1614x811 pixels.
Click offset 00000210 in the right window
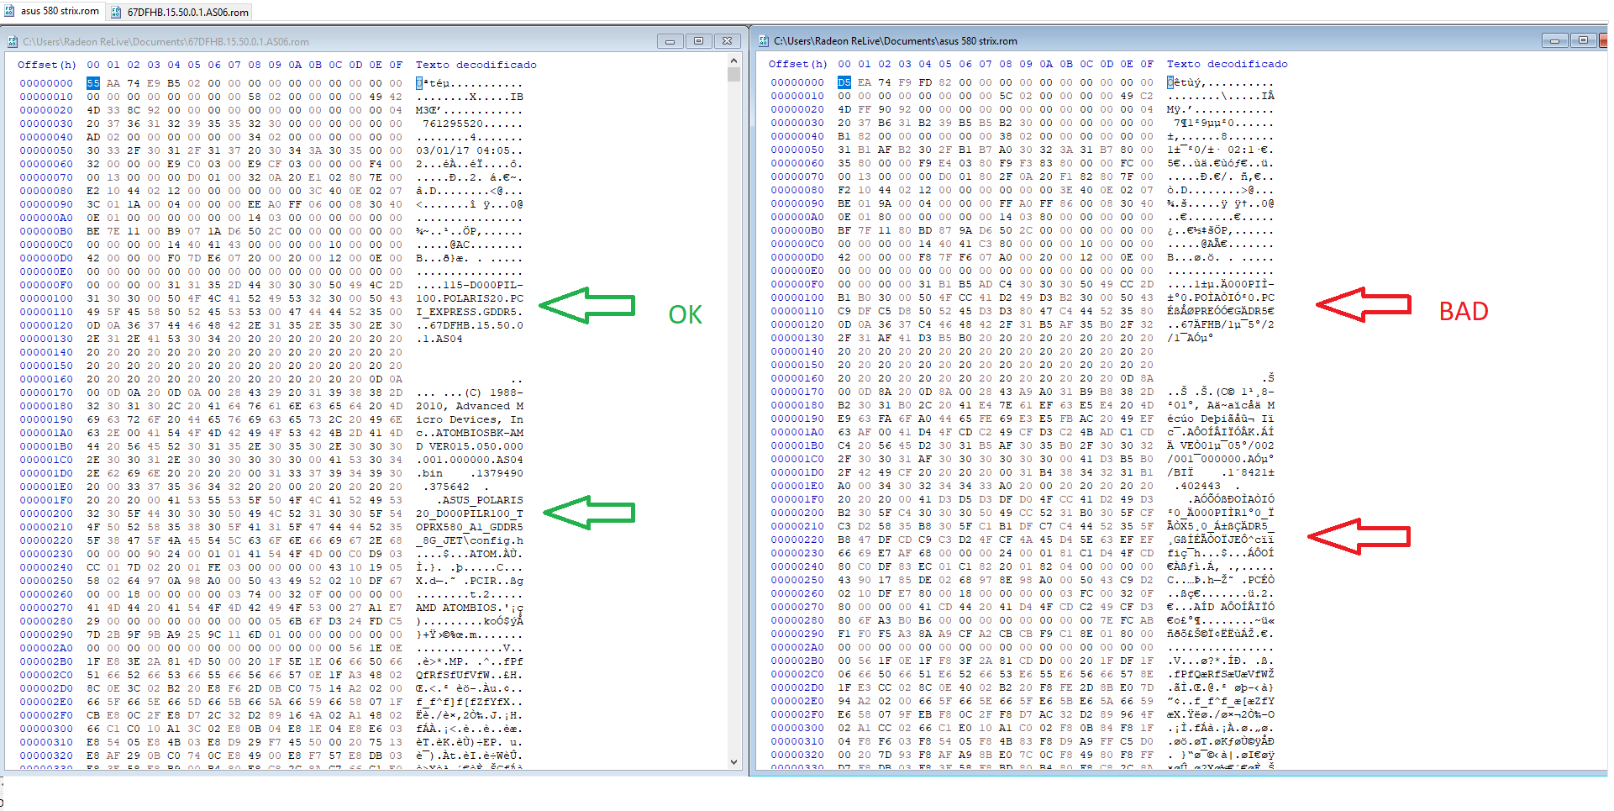797,526
